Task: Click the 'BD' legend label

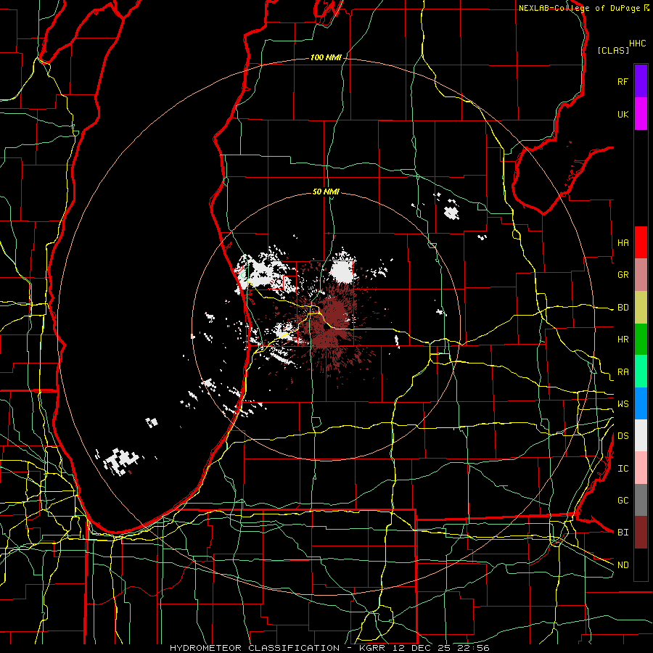Action: [623, 308]
